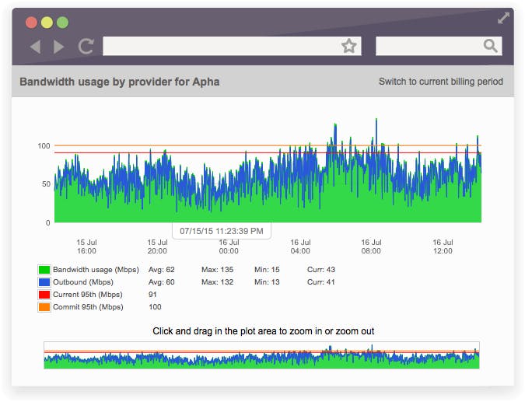The width and height of the screenshot is (525, 402).
Task: Toggle Bandwidth usage green legend swatch
Action: 44,270
